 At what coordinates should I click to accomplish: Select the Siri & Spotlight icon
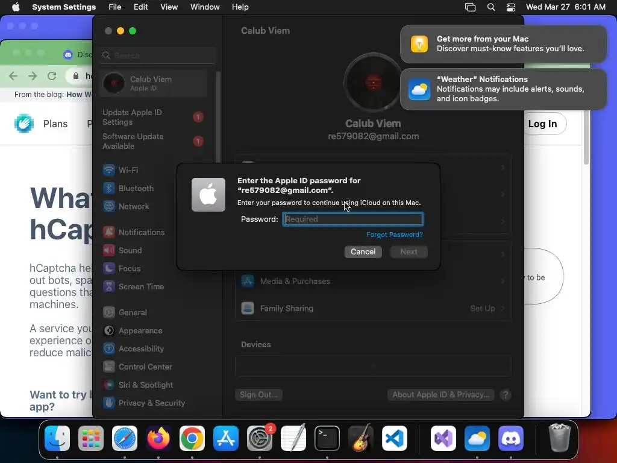coord(108,385)
